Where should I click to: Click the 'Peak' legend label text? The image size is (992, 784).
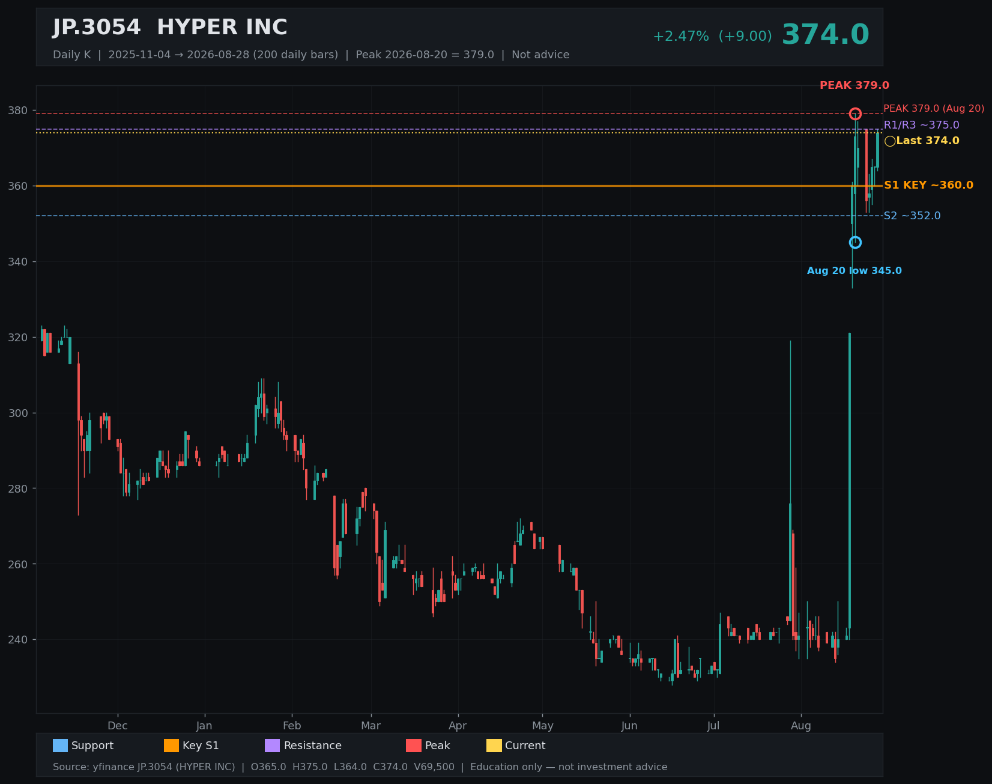click(x=438, y=746)
